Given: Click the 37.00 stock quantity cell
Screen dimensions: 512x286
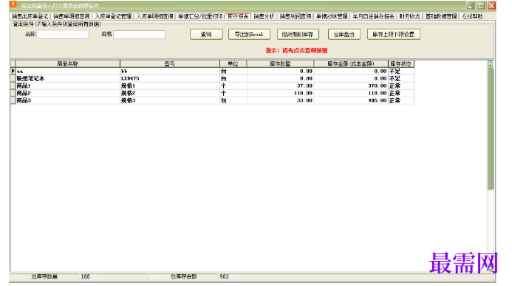Looking at the screenshot, I should click(x=280, y=86).
